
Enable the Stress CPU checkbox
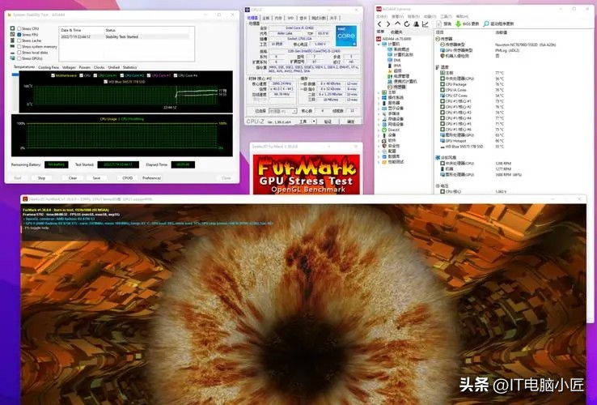(x=19, y=28)
